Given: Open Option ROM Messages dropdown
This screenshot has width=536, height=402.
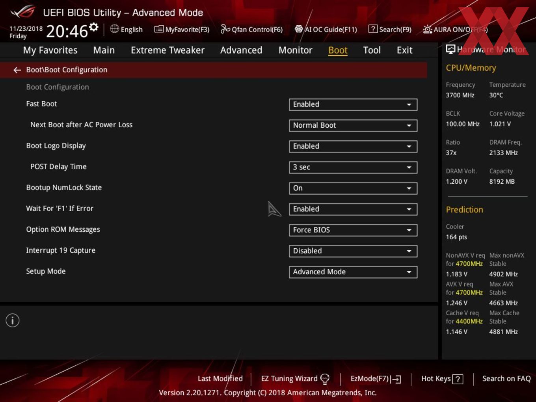Looking at the screenshot, I should 353,230.
